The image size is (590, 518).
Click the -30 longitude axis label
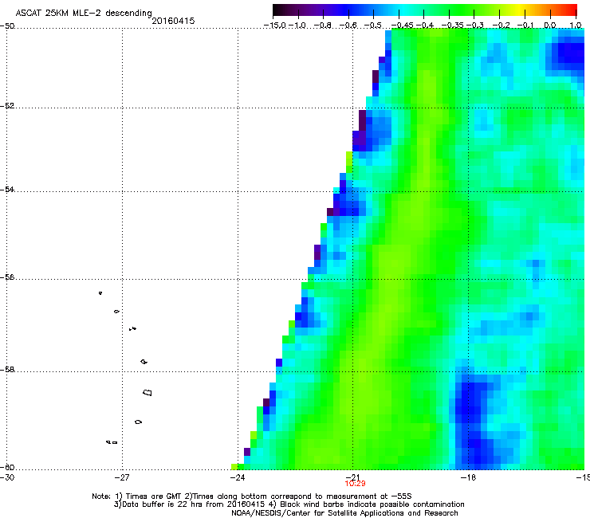(x=7, y=477)
